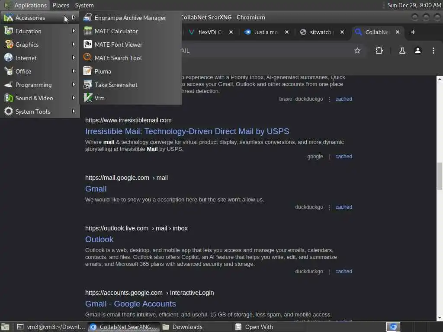Expand the Programming submenu arrow
Image resolution: width=443 pixels, height=332 pixels.
coord(74,84)
